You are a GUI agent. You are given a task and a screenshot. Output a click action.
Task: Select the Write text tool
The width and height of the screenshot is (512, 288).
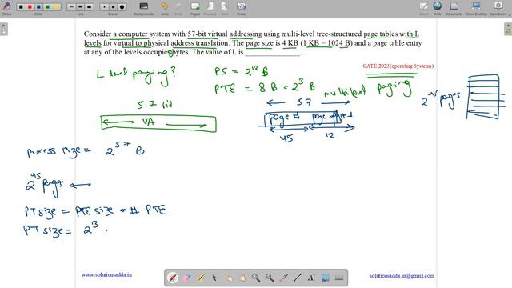point(311,278)
